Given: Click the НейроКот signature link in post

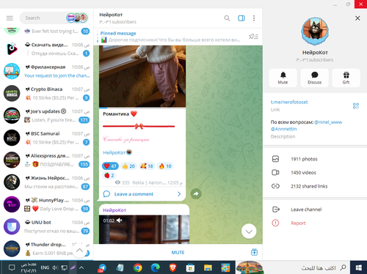Looking at the screenshot, I should click(x=114, y=152).
